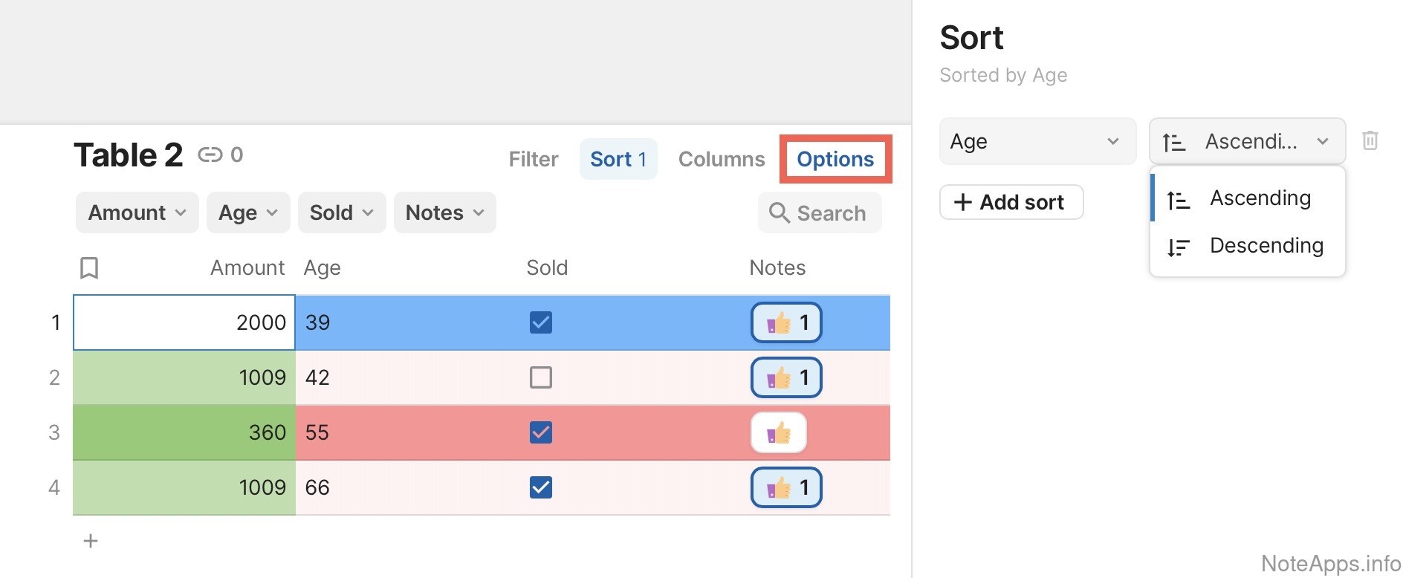The image size is (1403, 578).
Task: Select Descending sort order
Action: point(1266,246)
